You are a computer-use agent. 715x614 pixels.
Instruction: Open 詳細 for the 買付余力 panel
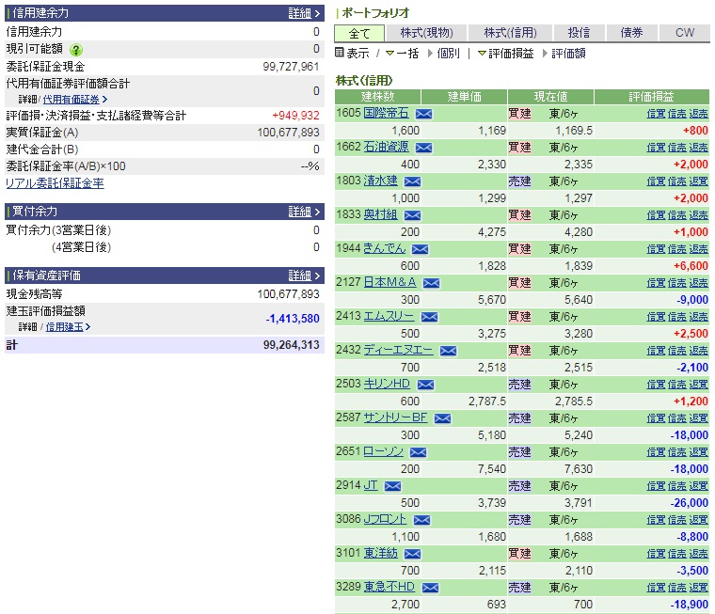click(x=304, y=212)
